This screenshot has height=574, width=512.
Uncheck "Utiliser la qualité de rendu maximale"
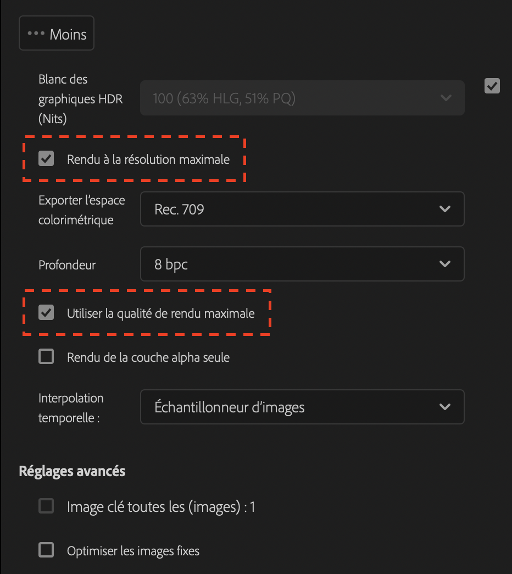pos(46,312)
